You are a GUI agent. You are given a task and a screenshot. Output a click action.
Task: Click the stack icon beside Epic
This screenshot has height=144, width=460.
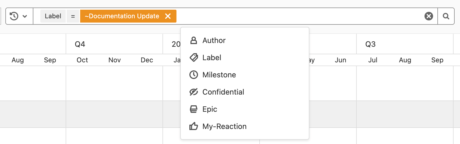click(193, 109)
